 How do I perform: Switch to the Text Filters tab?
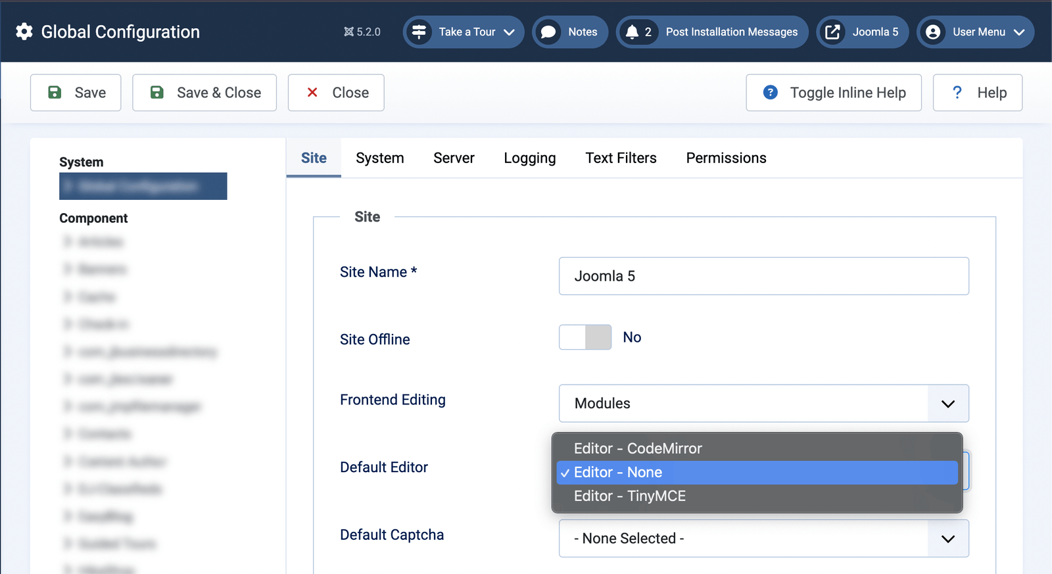(621, 158)
